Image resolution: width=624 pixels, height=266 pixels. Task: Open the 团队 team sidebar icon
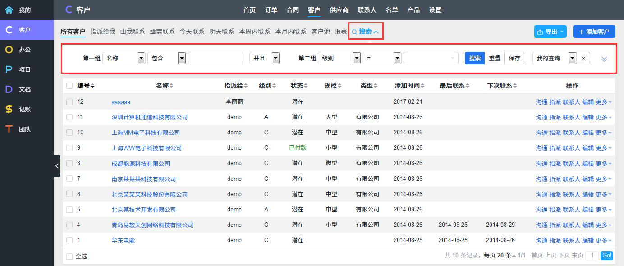pos(9,129)
